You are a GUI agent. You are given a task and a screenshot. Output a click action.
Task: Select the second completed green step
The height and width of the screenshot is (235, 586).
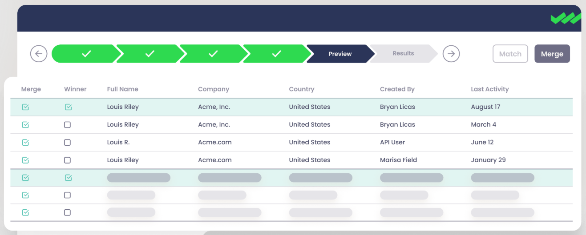point(150,54)
